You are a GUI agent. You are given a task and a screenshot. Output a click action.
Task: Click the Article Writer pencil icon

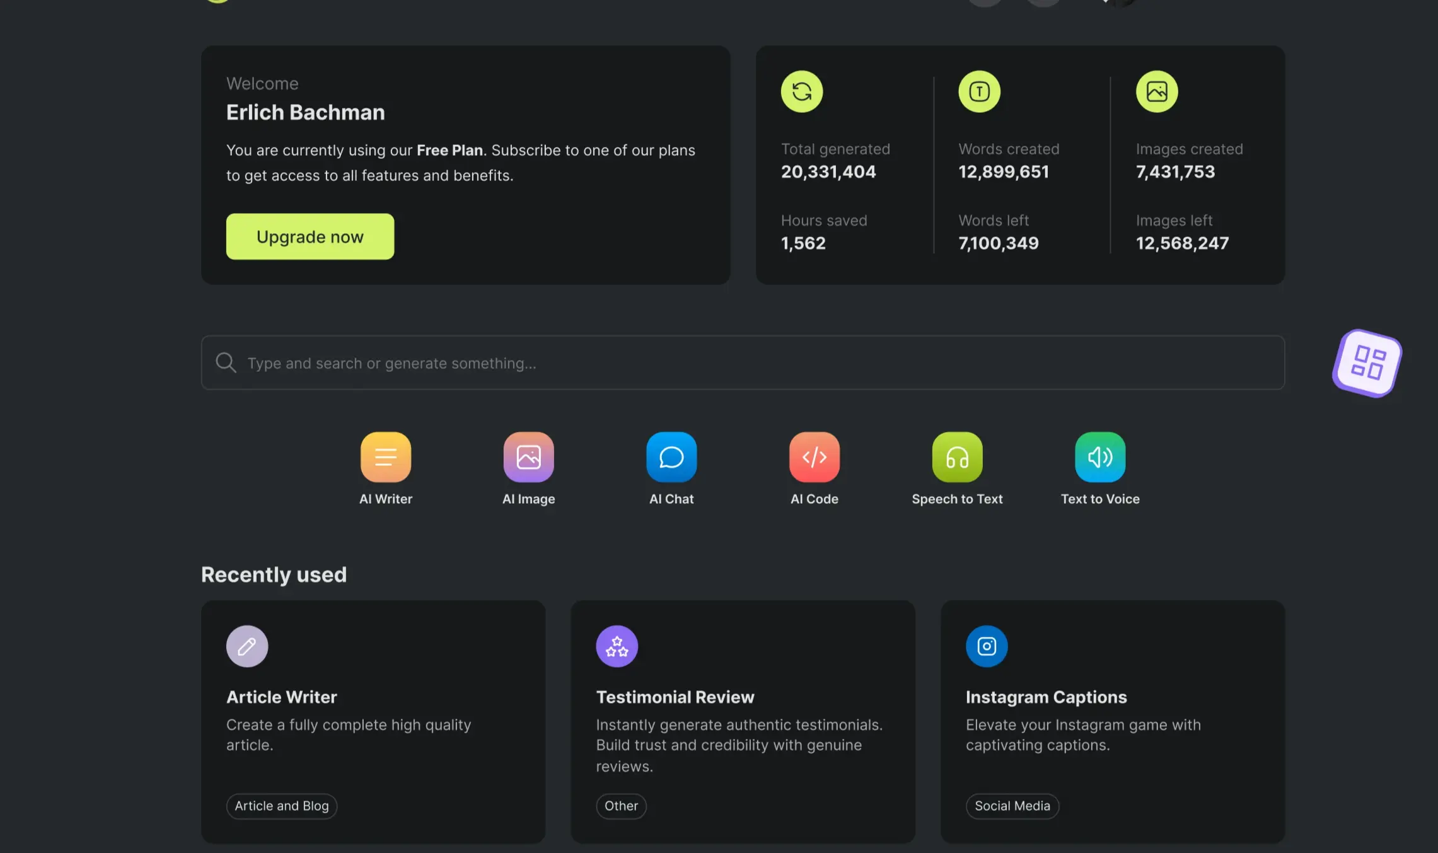click(246, 646)
